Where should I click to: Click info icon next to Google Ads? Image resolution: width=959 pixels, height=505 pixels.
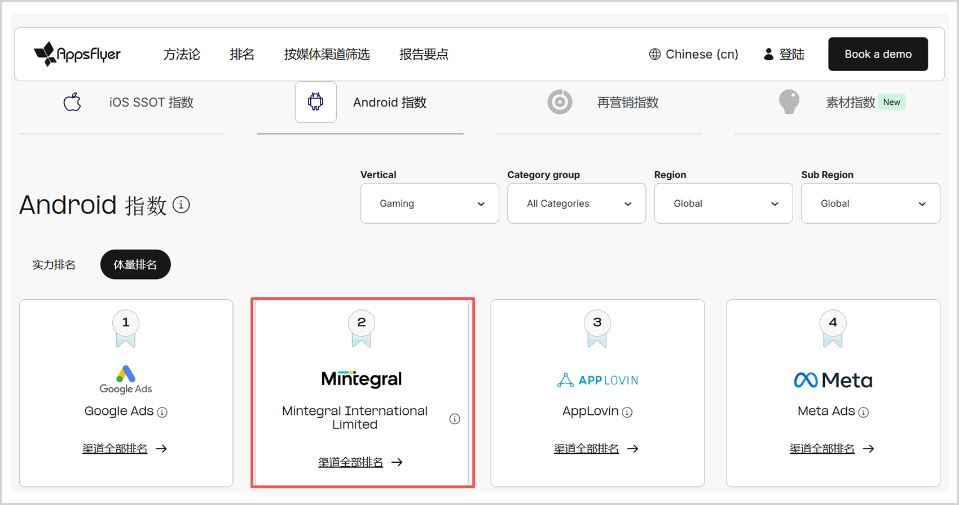click(x=162, y=412)
